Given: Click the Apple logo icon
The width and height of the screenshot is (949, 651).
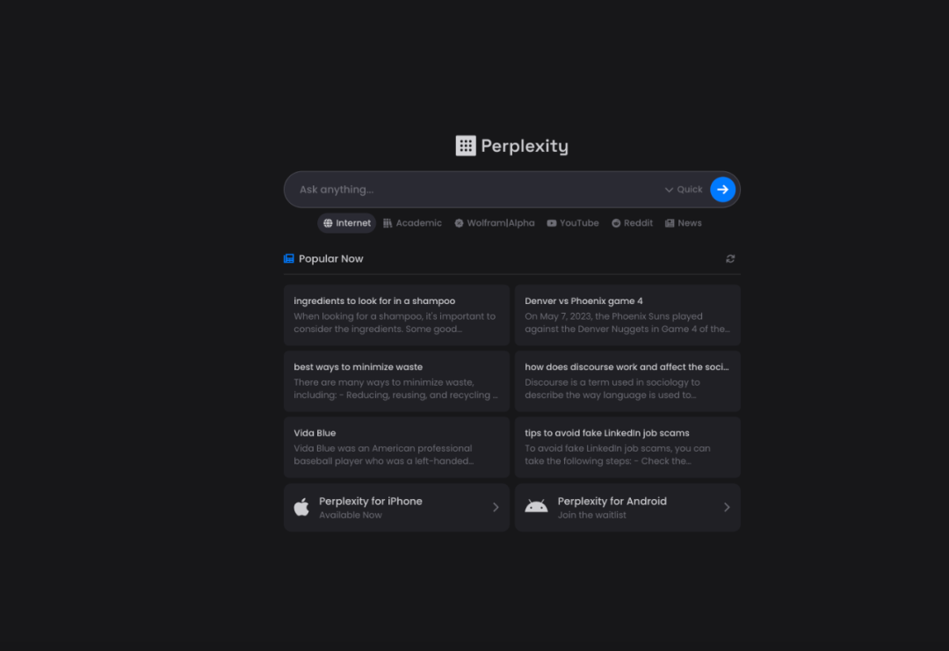Looking at the screenshot, I should [x=301, y=507].
